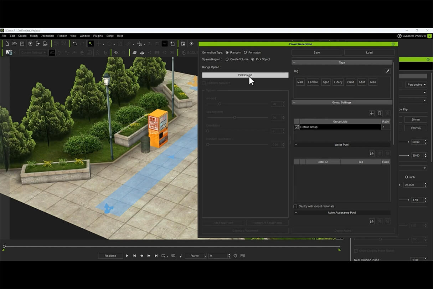Select the Formation generation type
This screenshot has width=433, height=289.
tap(245, 52)
